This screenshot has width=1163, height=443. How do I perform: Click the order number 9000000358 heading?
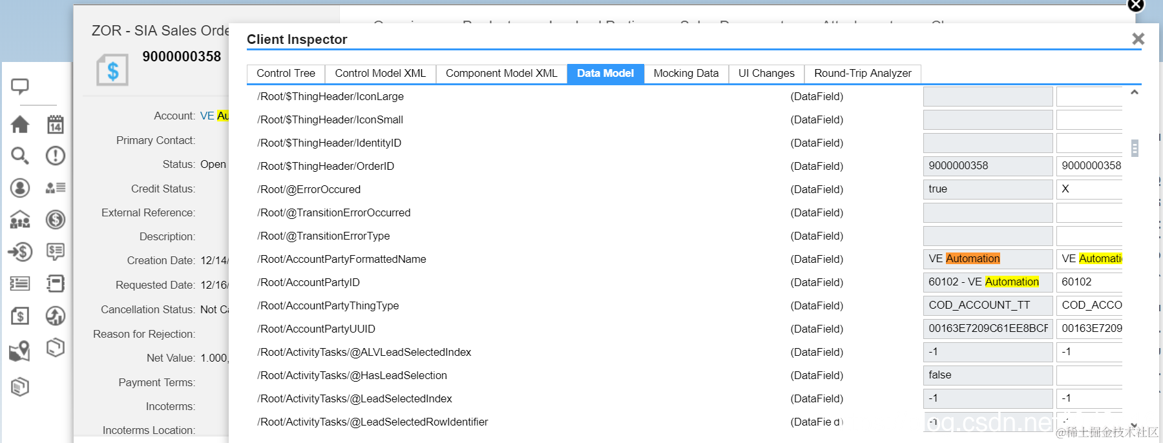[x=182, y=56]
